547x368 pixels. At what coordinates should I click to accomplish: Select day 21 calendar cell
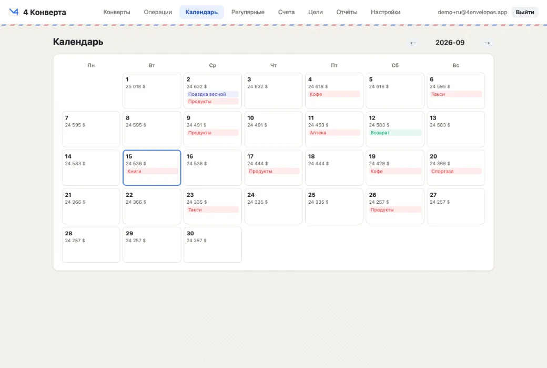tap(90, 206)
